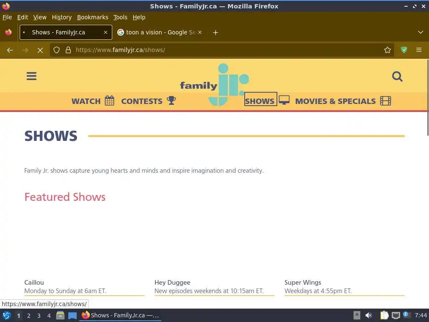Click the green shield extension icon
Viewport: 429px width, 322px height.
click(x=404, y=50)
